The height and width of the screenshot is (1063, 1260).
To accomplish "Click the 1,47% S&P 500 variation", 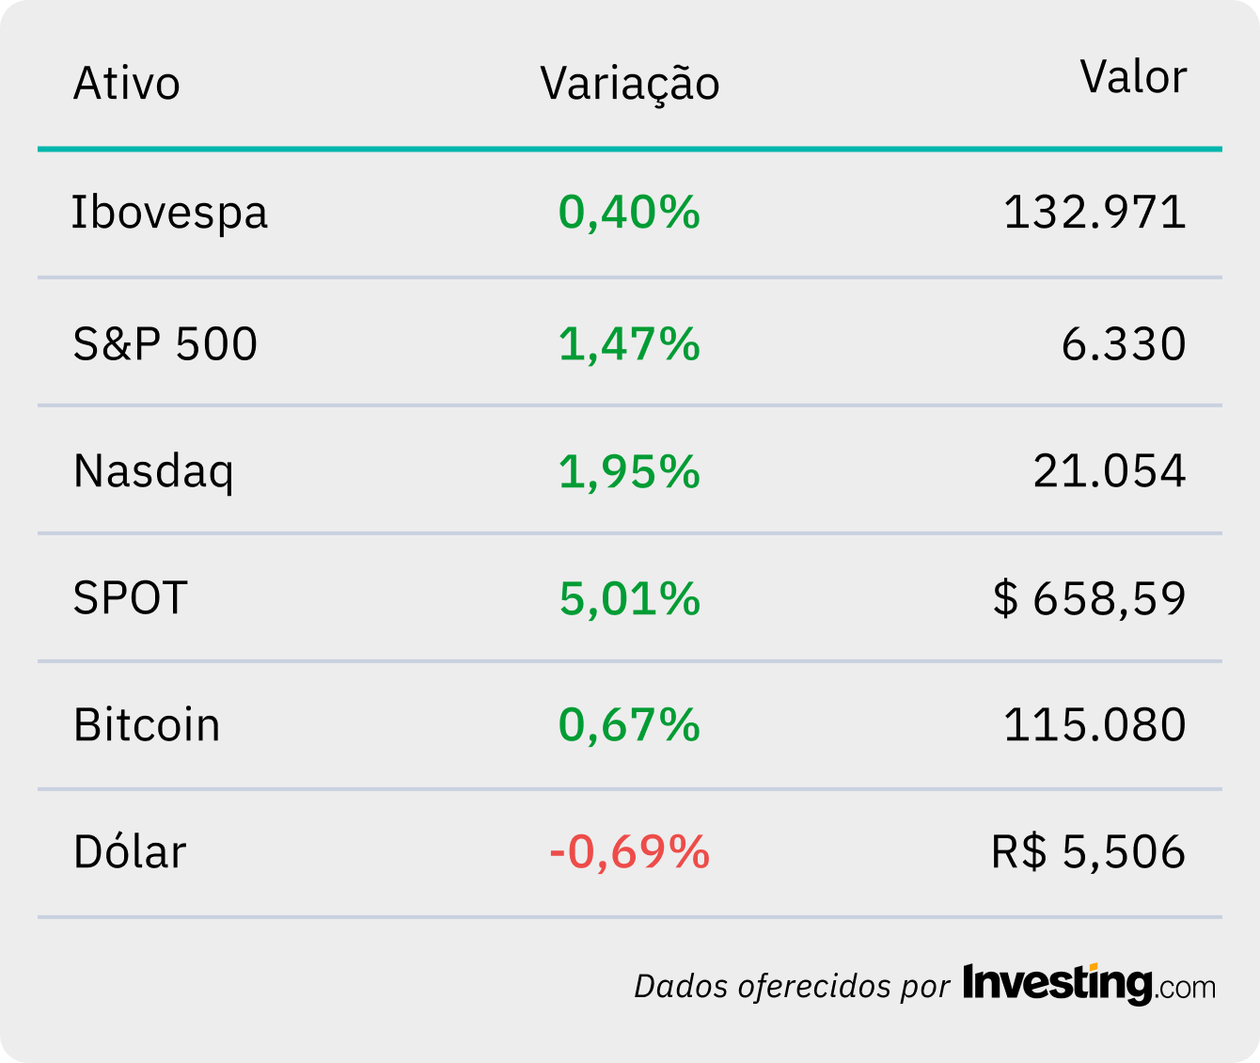I will (629, 343).
